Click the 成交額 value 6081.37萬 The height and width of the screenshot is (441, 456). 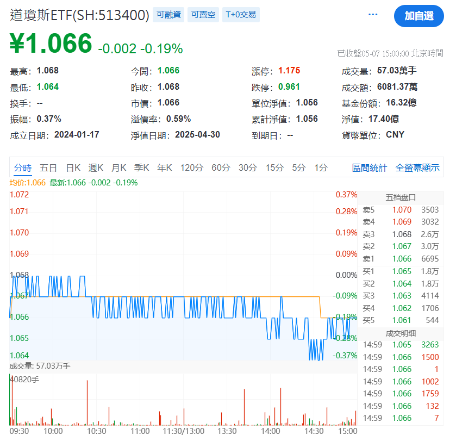(397, 86)
